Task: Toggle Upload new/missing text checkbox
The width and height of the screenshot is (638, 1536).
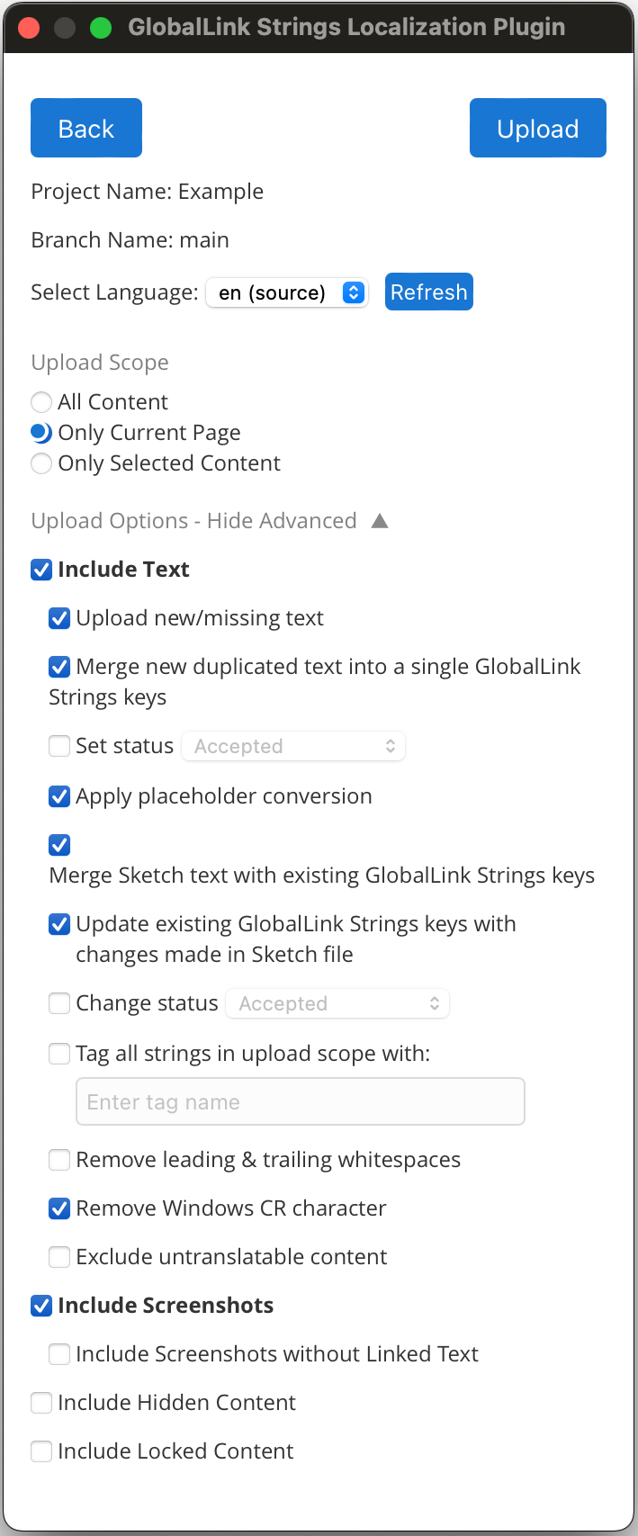Action: pos(59,618)
